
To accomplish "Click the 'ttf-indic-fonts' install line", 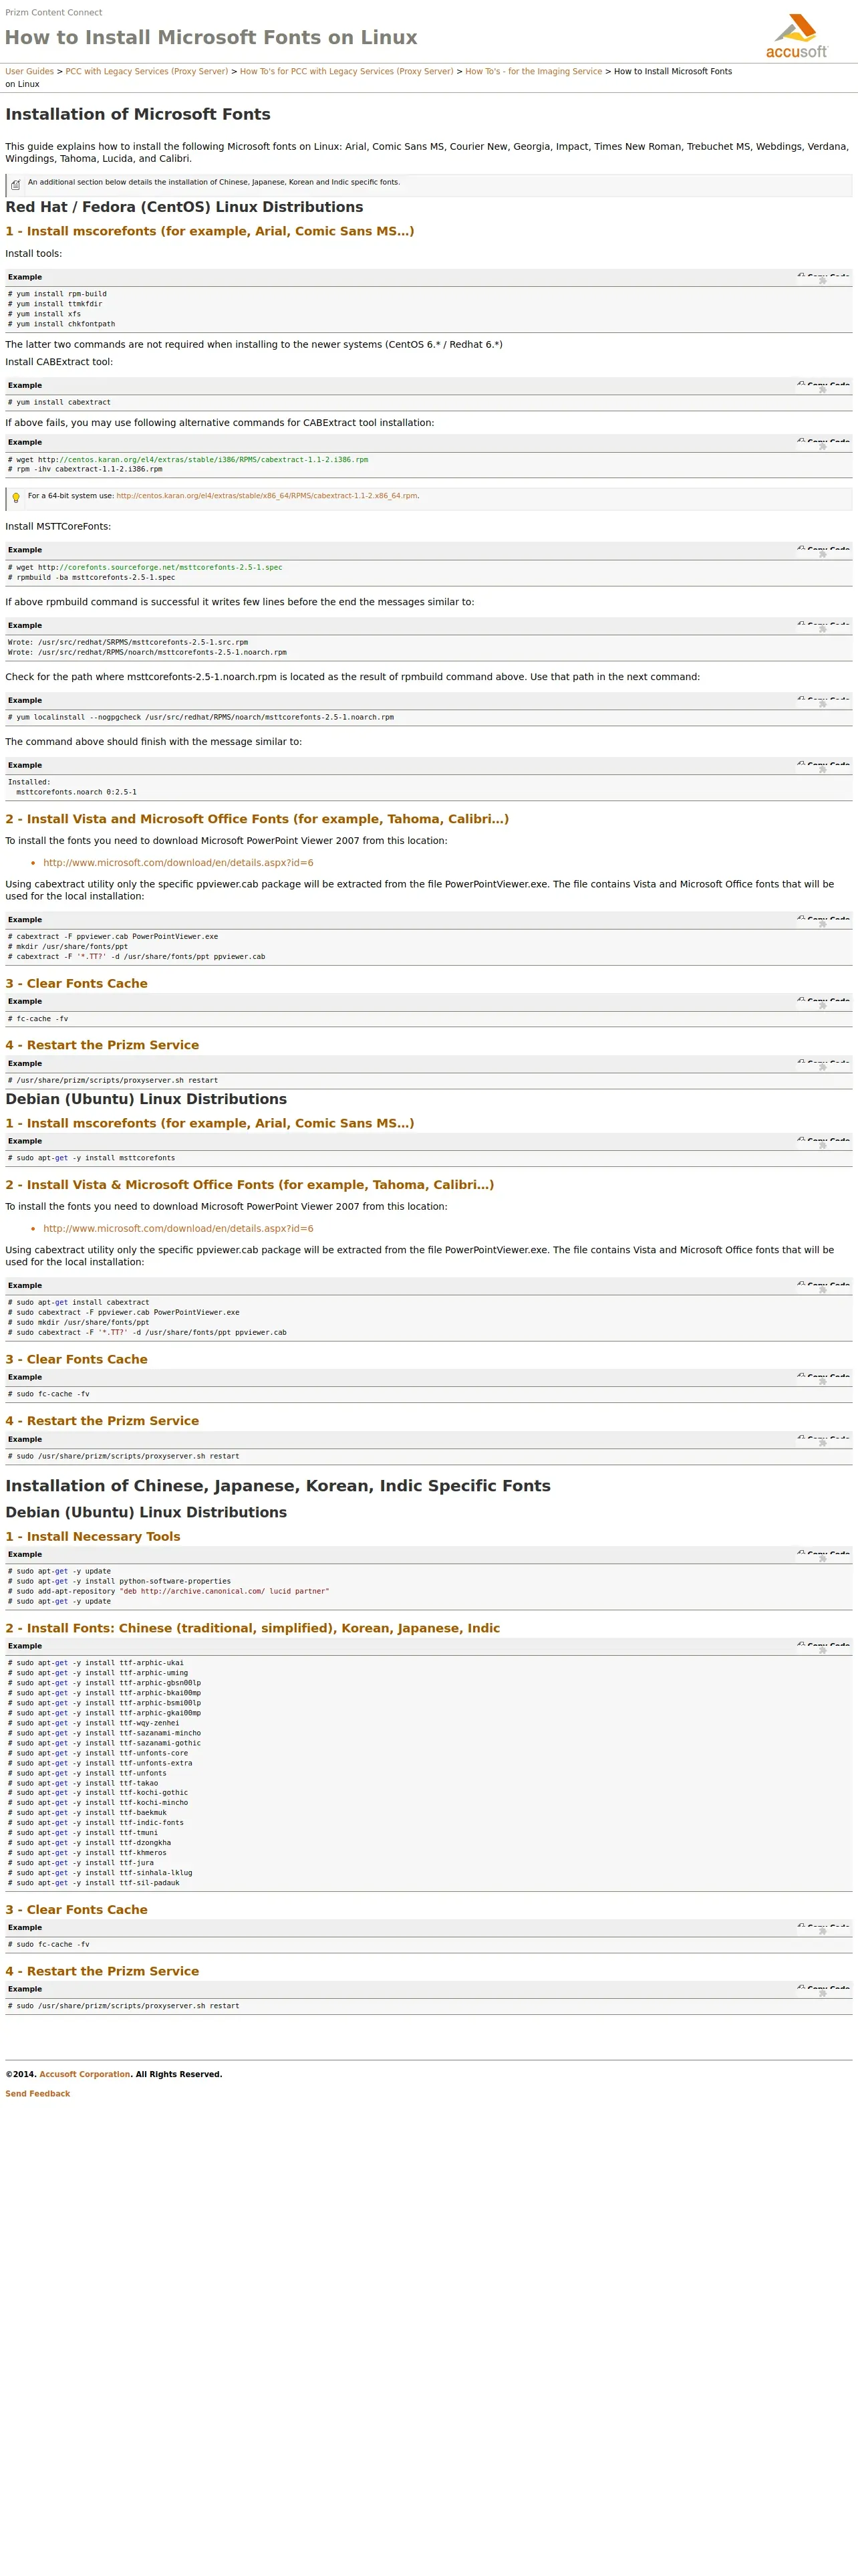I will [x=96, y=1823].
